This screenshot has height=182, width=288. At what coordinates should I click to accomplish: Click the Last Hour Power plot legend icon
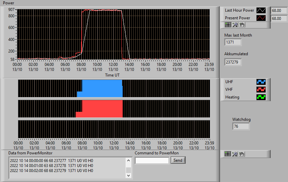tap(261, 10)
